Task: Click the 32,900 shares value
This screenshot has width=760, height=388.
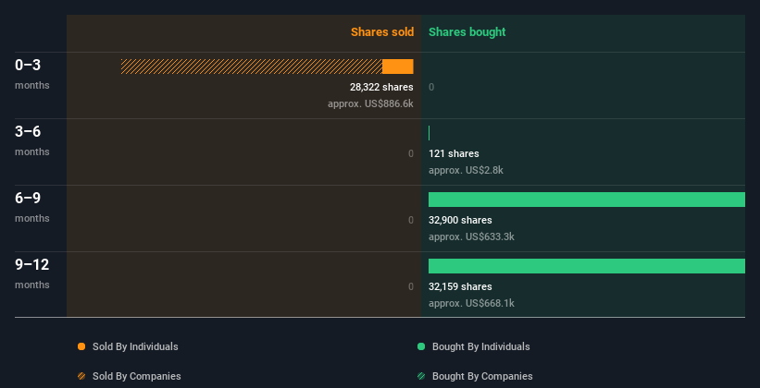Action: [x=460, y=220]
